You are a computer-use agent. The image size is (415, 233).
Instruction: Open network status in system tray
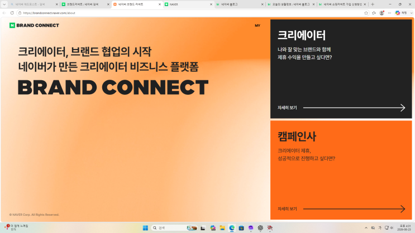click(x=387, y=228)
